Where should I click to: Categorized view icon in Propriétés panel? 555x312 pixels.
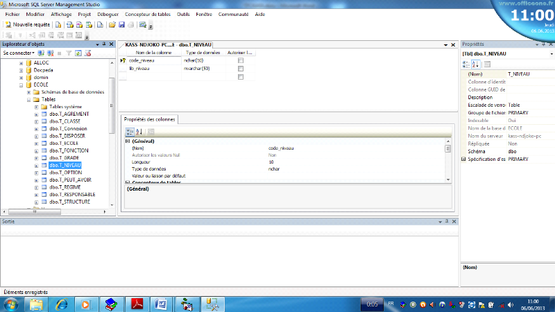(x=466, y=64)
